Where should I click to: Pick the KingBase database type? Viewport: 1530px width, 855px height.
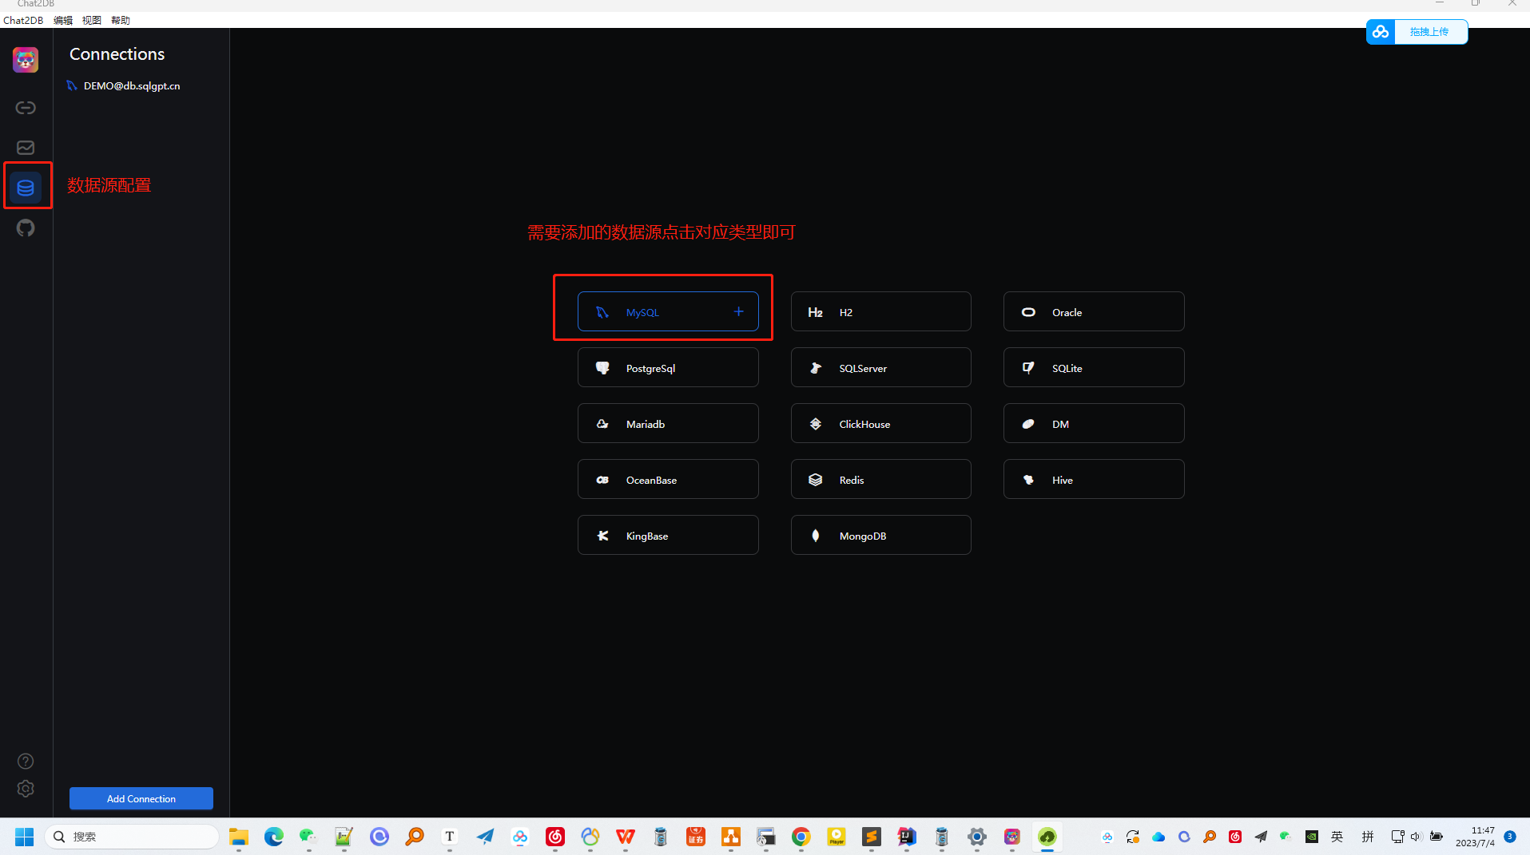[668, 535]
